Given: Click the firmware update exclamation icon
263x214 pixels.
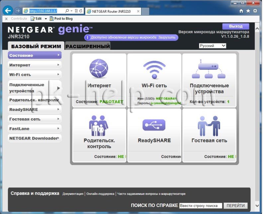Looking at the screenshot, I should [x=87, y=37].
